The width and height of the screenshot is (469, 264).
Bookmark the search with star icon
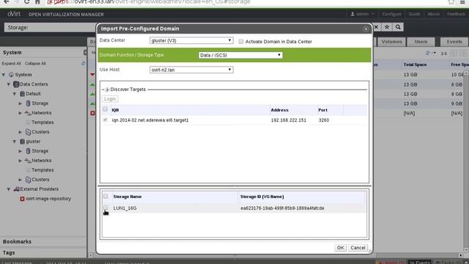pos(387,27)
